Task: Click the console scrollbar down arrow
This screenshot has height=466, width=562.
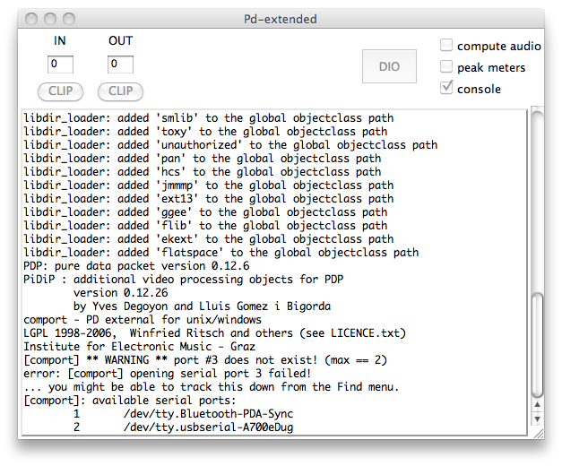Action: click(537, 419)
